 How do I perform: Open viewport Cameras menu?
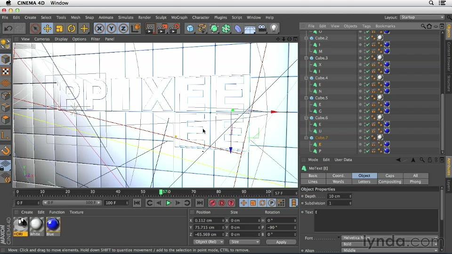(42, 39)
